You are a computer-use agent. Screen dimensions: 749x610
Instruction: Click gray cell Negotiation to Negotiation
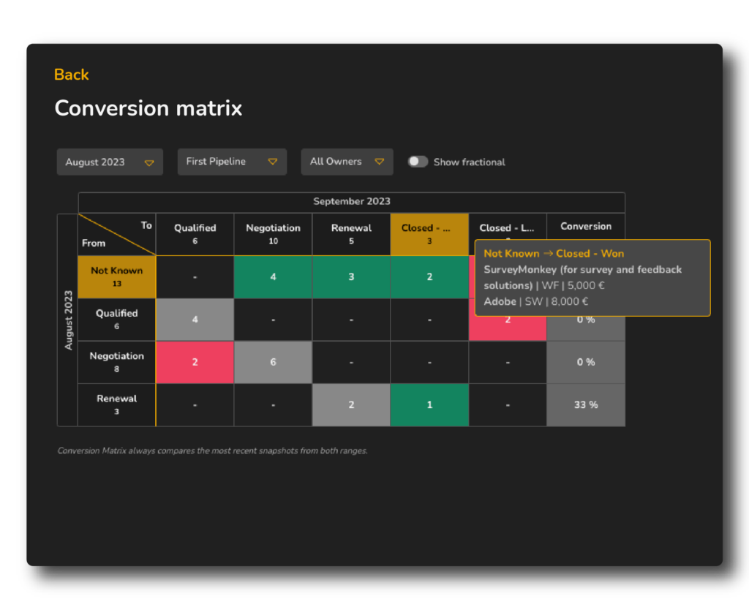(x=273, y=362)
